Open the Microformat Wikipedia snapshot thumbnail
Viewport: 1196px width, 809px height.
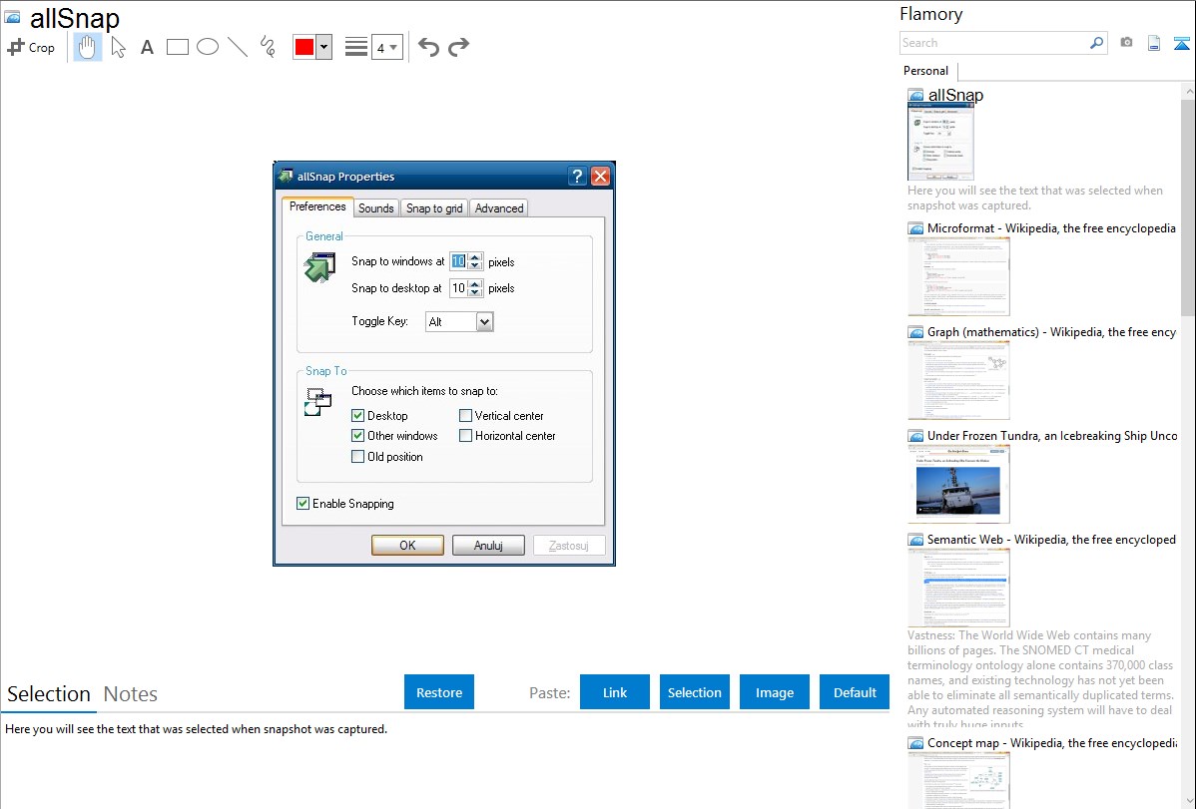click(x=958, y=276)
